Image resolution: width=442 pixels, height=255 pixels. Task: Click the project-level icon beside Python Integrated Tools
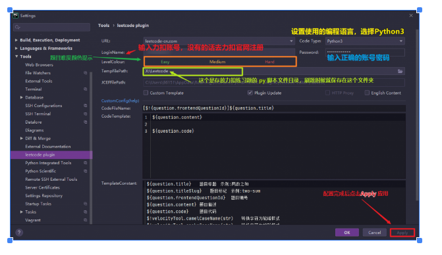point(86,163)
